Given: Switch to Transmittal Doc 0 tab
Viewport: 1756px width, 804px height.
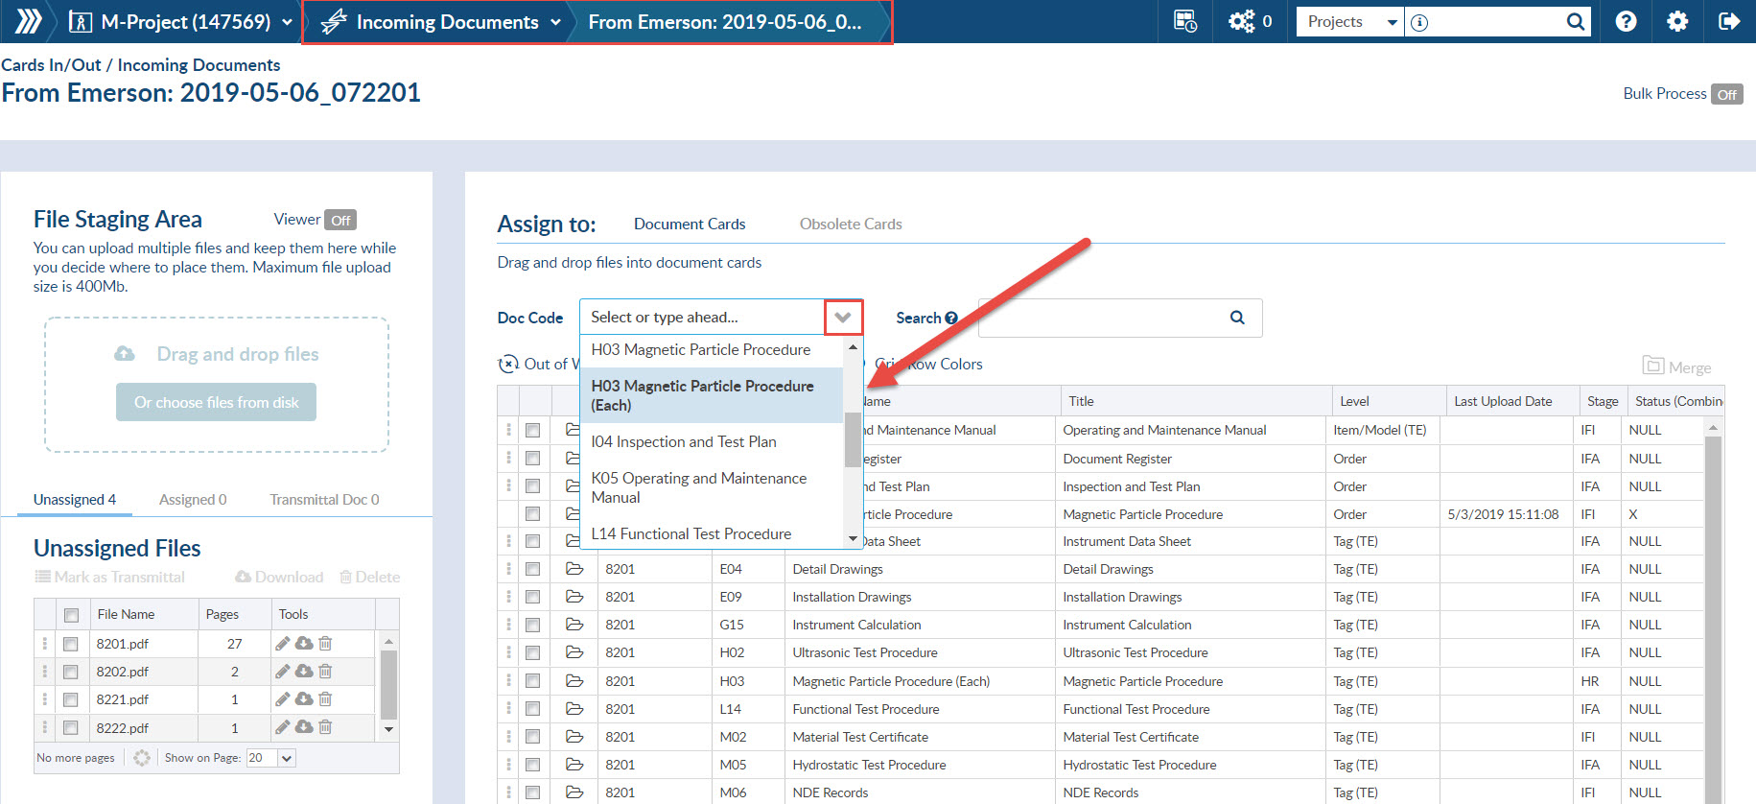Looking at the screenshot, I should [x=324, y=499].
